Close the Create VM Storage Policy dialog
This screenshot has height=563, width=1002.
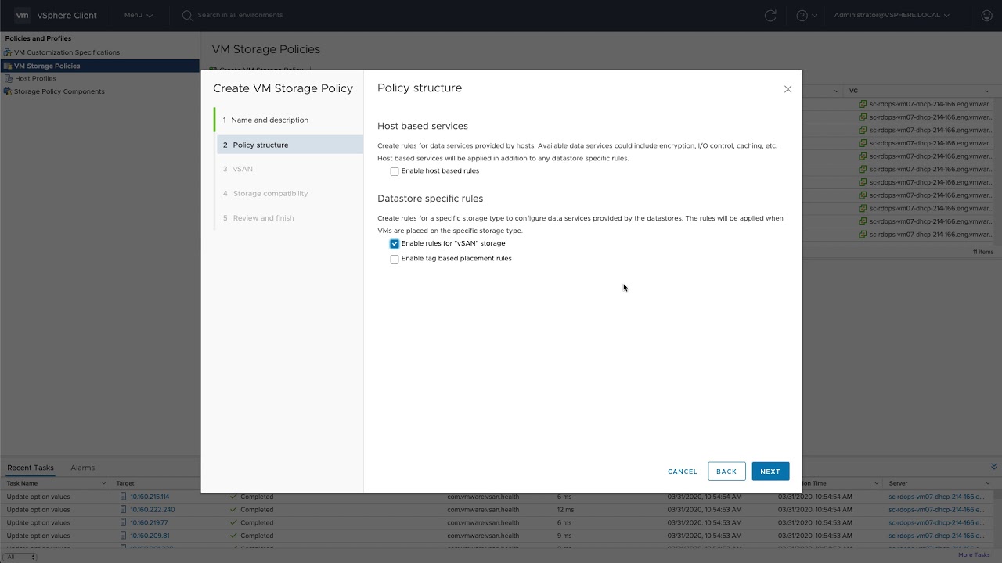[788, 89]
